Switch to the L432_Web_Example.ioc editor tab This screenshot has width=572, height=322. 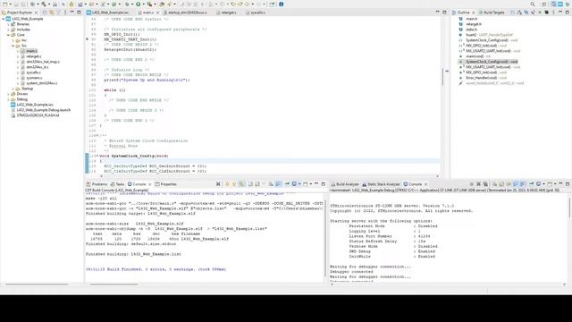(108, 13)
